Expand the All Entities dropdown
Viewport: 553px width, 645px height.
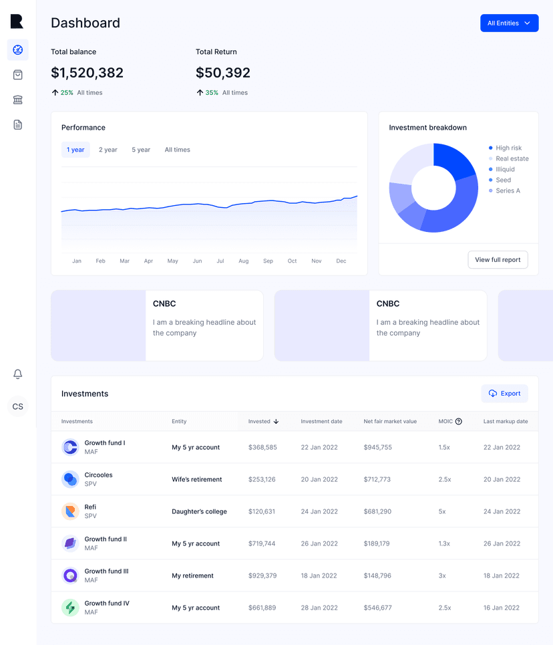pos(509,23)
